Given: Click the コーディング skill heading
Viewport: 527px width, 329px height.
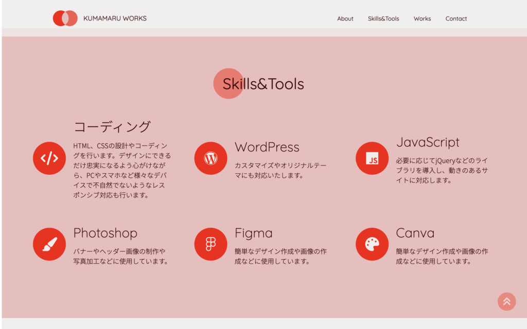Looking at the screenshot, I should (x=112, y=126).
